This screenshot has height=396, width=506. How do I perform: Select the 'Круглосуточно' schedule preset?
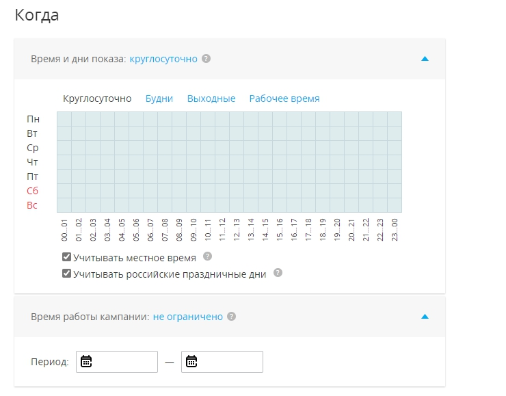pos(97,98)
